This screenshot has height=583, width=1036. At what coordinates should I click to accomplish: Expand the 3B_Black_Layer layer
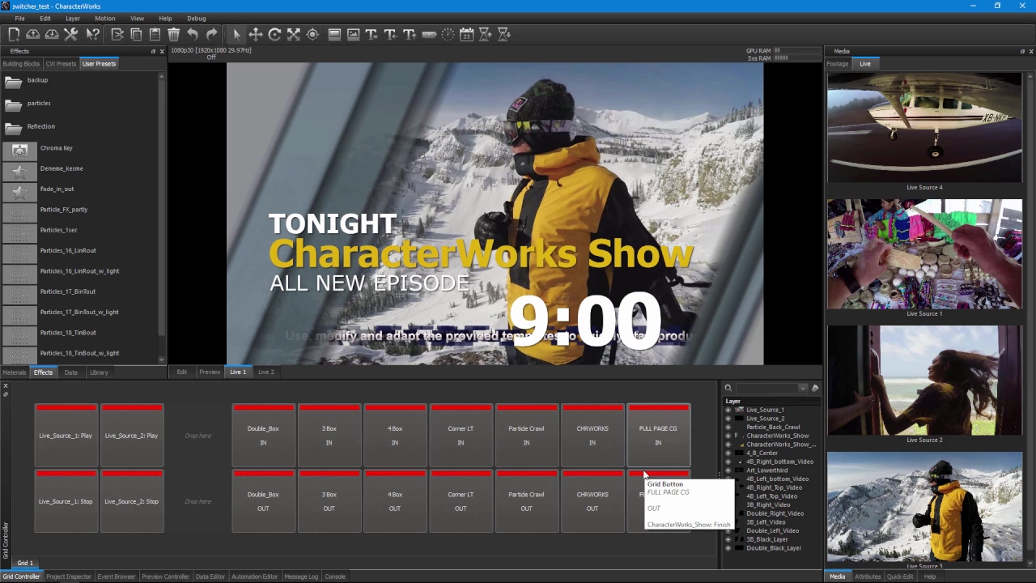(728, 539)
